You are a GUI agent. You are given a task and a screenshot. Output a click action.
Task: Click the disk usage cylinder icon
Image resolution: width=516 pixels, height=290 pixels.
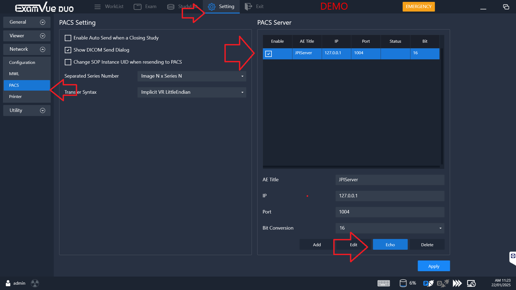(403, 283)
